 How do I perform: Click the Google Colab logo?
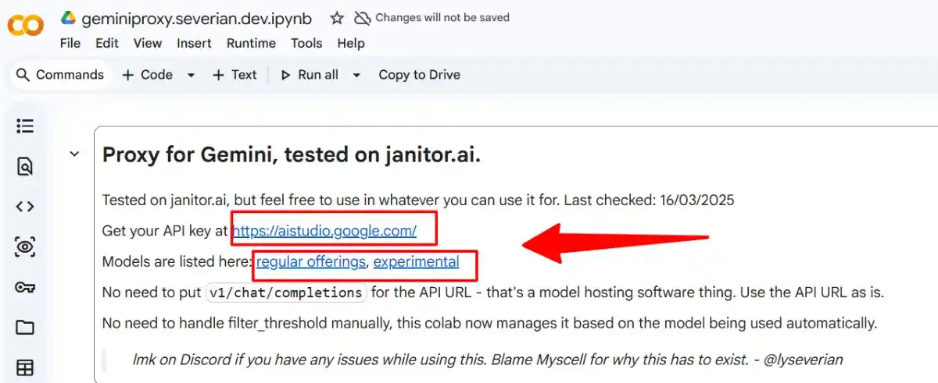click(26, 27)
